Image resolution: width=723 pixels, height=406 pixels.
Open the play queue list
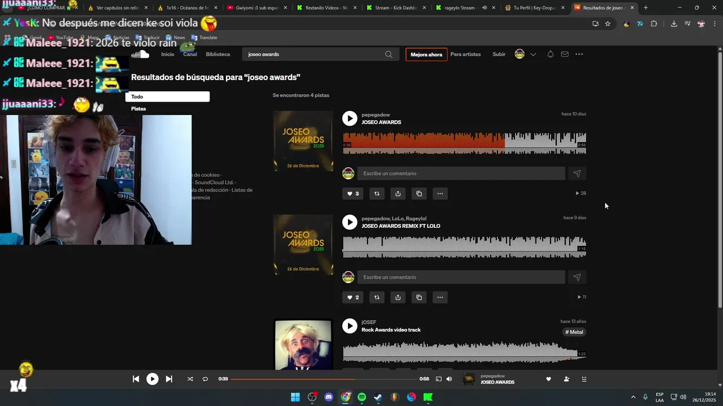584,379
